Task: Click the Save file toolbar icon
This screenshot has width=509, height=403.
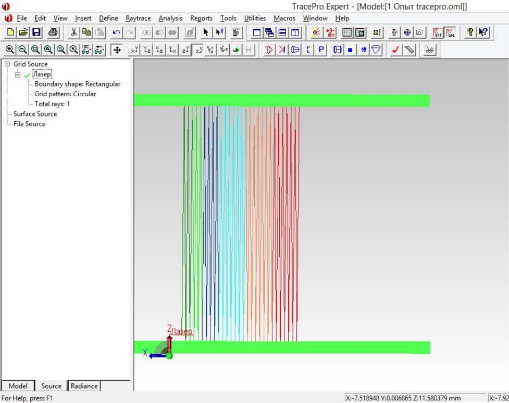Action: (37, 32)
